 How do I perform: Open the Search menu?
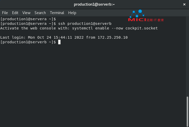coord(40,13)
